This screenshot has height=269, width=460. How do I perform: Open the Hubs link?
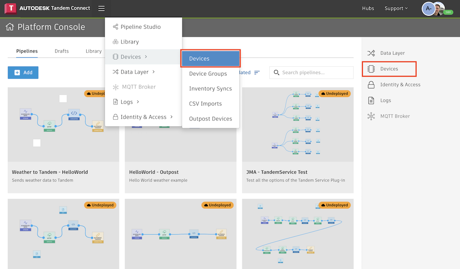pyautogui.click(x=368, y=8)
